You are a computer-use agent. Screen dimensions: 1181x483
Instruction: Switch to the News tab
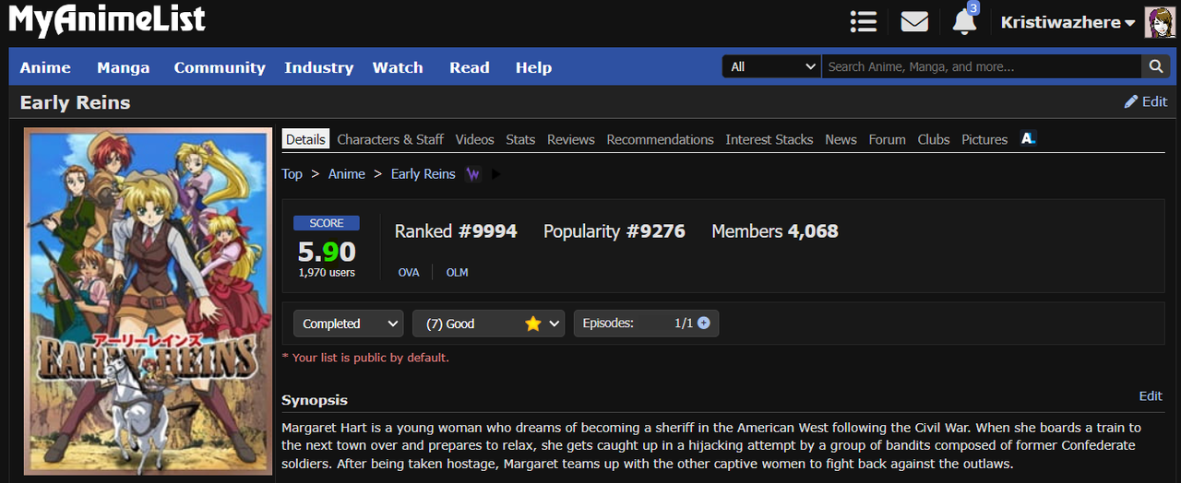841,139
